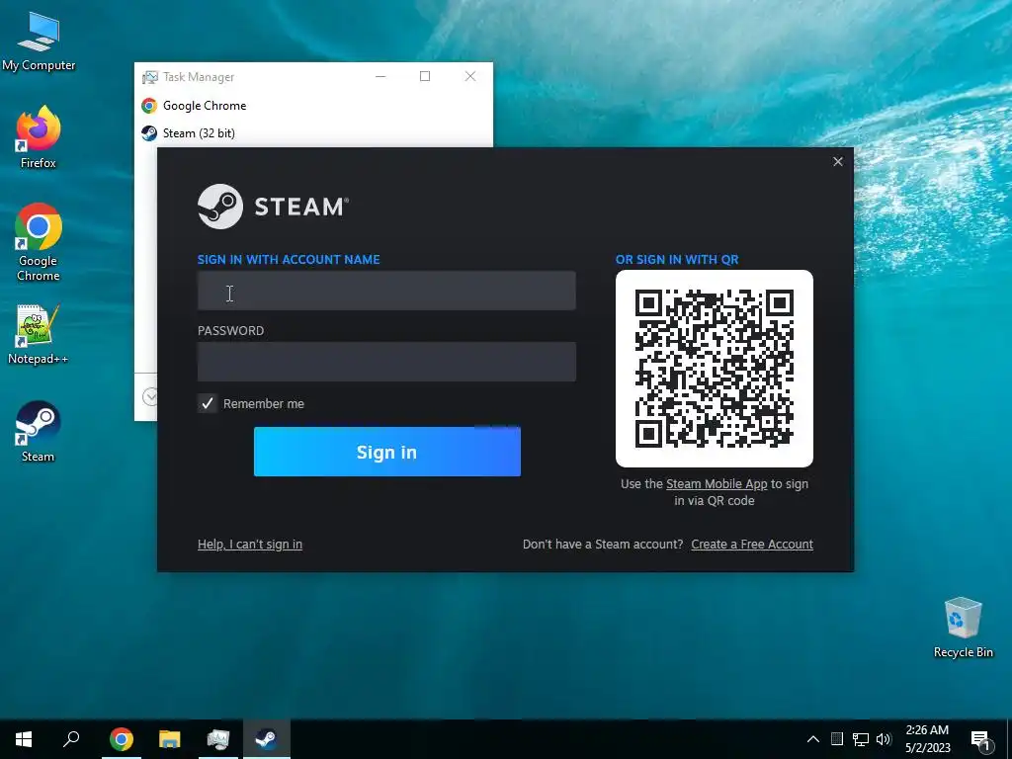Open My Computer desktop icon

tap(39, 41)
